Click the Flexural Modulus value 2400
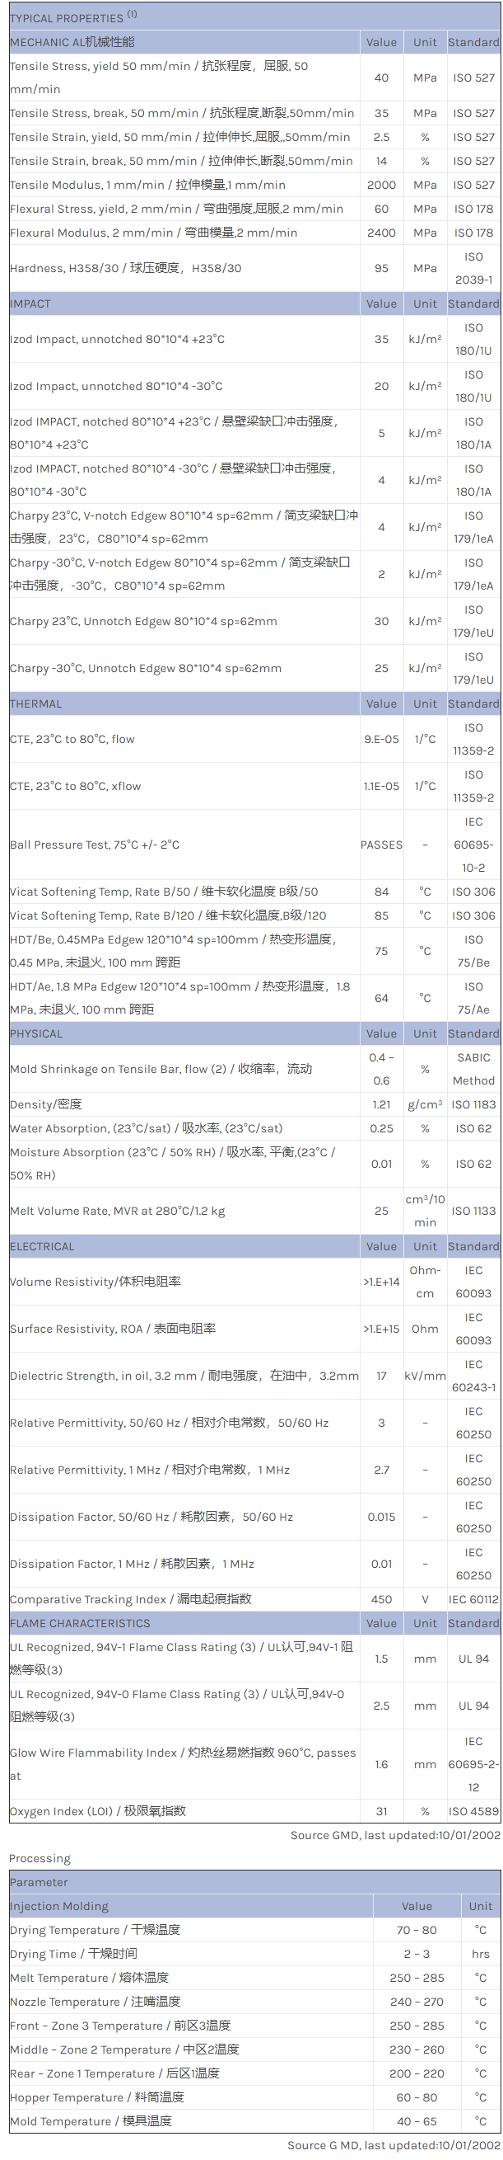The width and height of the screenshot is (503, 2160). (381, 233)
